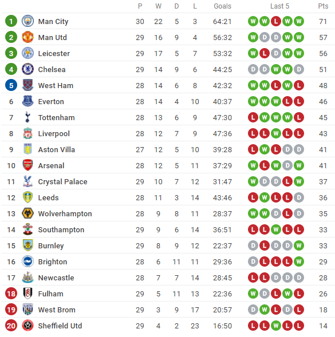Click Man City's red L result badge
Image resolution: width=335 pixels, height=337 pixels.
(x=276, y=21)
